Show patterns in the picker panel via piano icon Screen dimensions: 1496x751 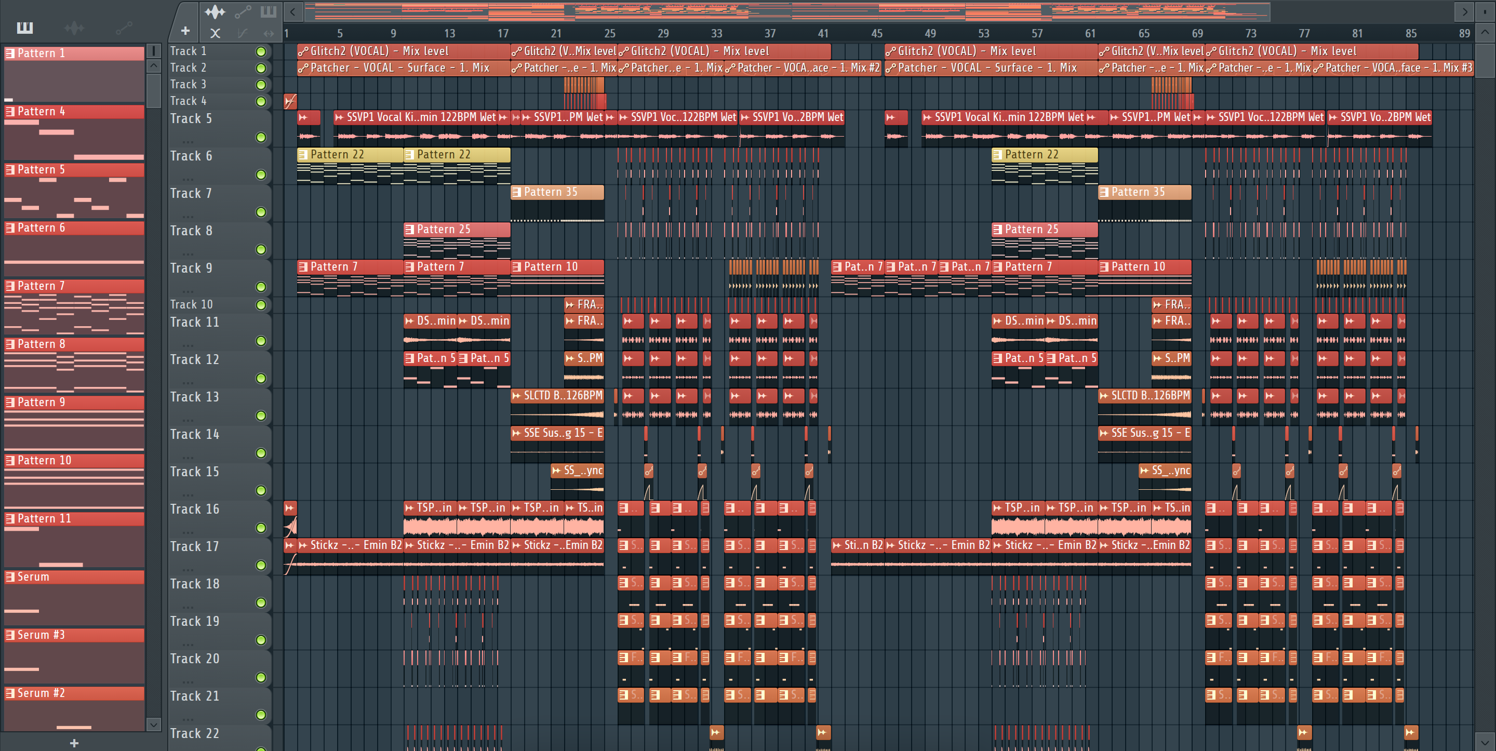[25, 28]
